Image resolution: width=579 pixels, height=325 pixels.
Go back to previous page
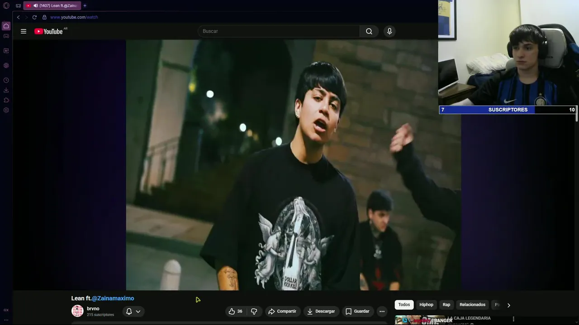[18, 17]
